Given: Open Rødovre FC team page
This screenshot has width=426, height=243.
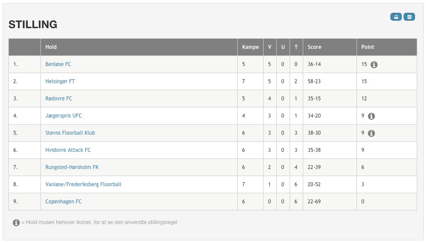Looking at the screenshot, I should click(59, 99).
